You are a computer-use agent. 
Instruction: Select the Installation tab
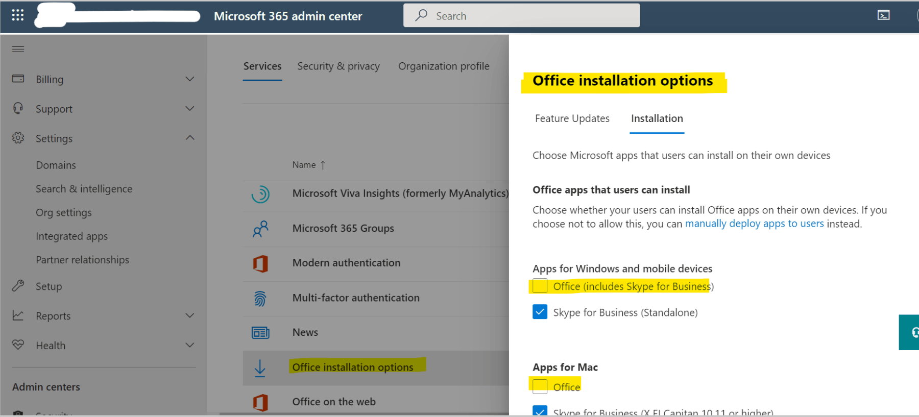point(657,118)
